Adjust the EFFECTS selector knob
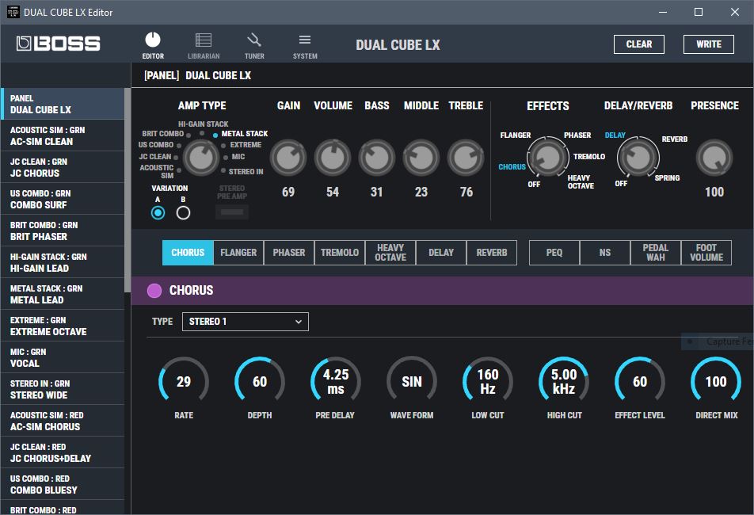754x515 pixels. tap(548, 158)
